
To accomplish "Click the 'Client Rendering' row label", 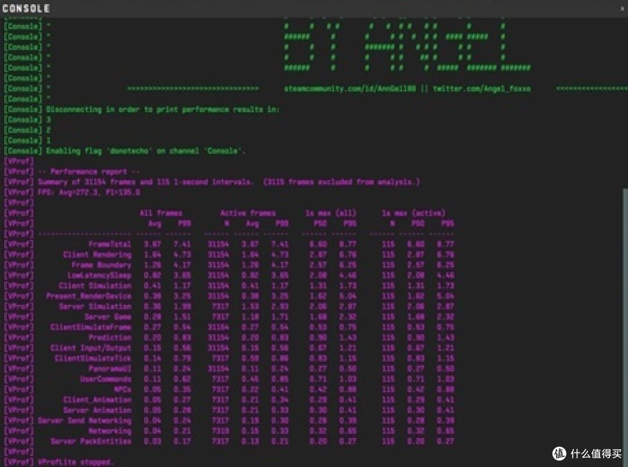I will [x=97, y=255].
